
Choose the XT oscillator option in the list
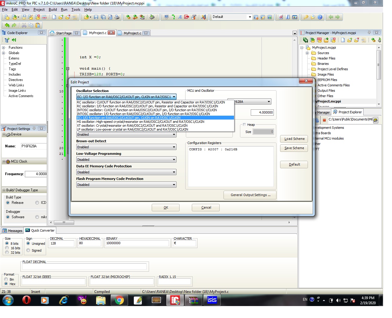(155, 126)
